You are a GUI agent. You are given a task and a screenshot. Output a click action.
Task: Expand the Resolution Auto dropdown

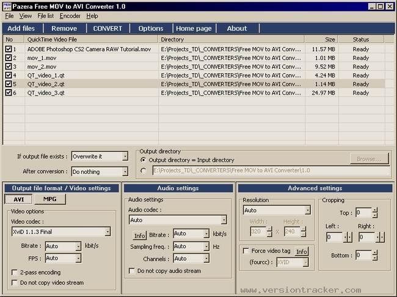(x=308, y=210)
